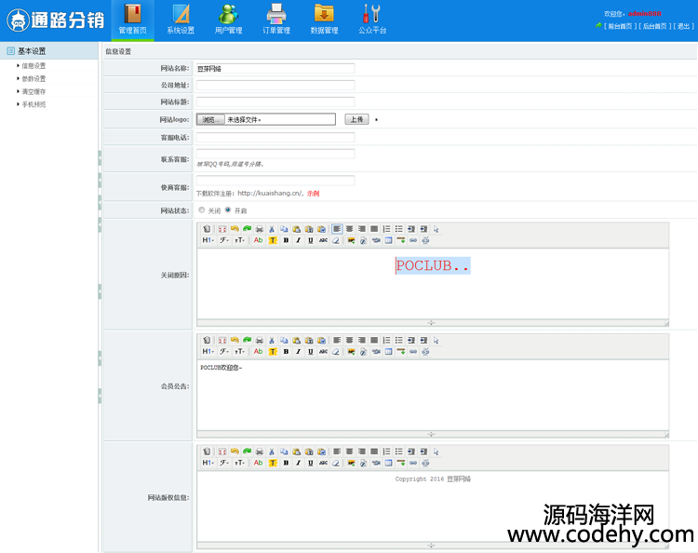Click 退出 logout link
The image size is (698, 553).
683,26
